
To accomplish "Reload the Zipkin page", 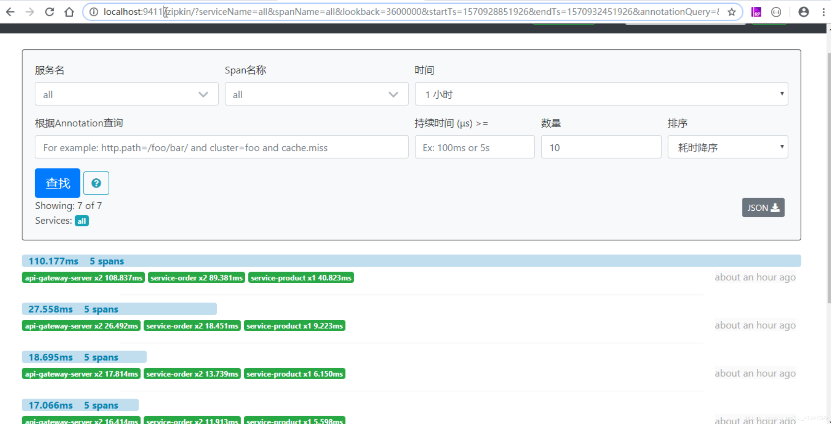I will pos(49,12).
